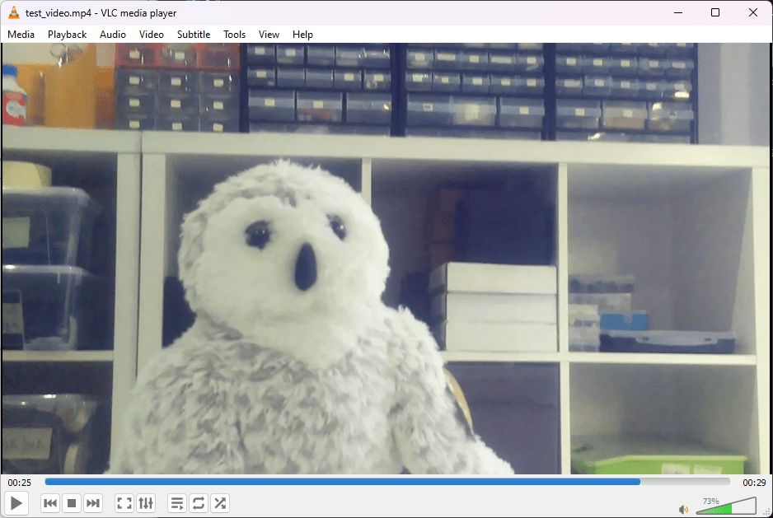Expand the Audio menu
This screenshot has width=773, height=518.
113,35
